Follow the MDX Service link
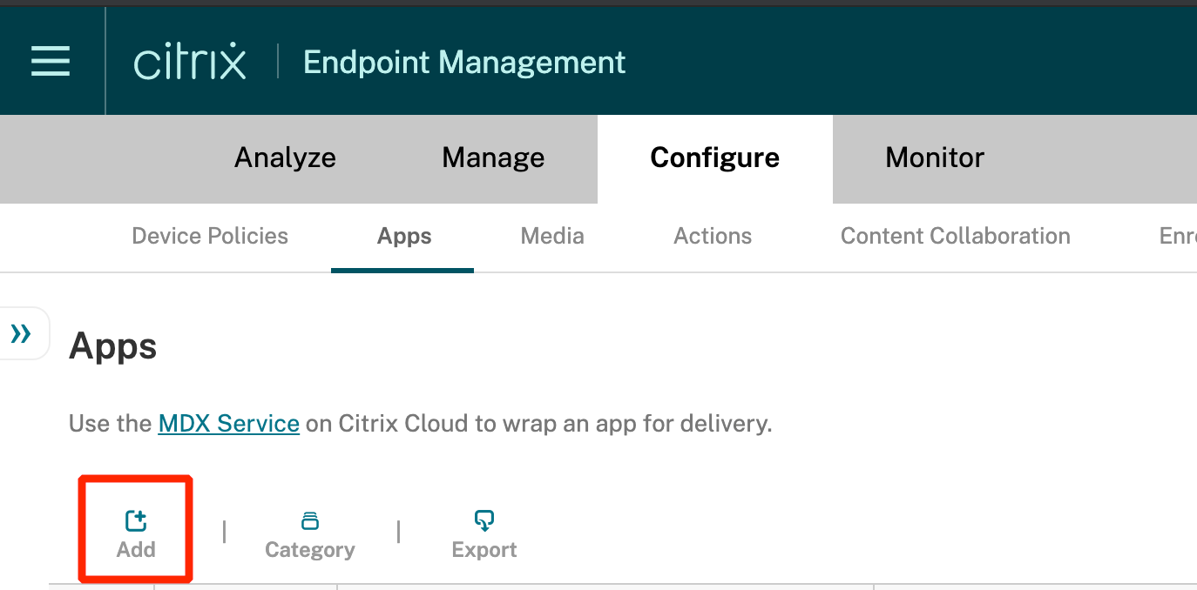Viewport: 1197px width, 590px height. coord(229,424)
